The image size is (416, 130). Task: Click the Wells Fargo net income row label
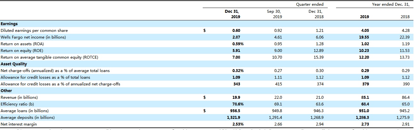coord(33,37)
